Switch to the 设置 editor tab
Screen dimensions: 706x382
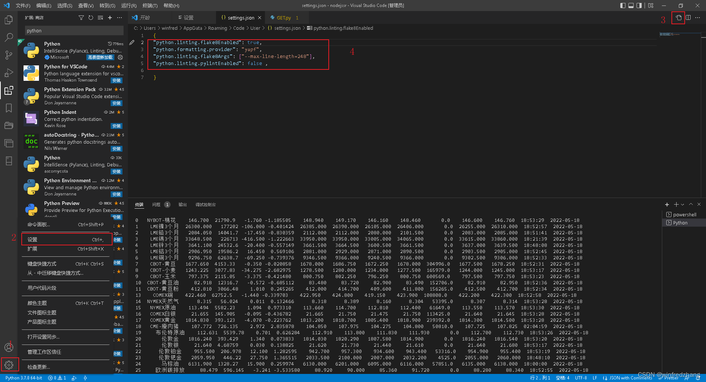click(x=188, y=18)
